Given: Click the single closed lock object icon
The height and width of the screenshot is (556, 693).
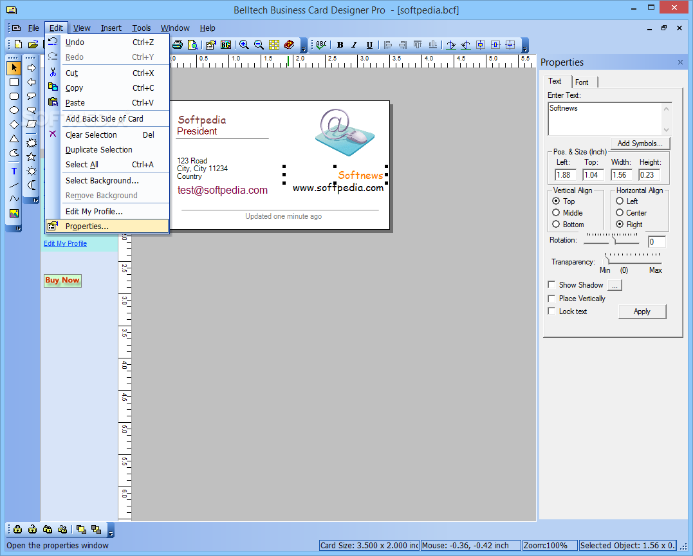Looking at the screenshot, I should pos(17,529).
